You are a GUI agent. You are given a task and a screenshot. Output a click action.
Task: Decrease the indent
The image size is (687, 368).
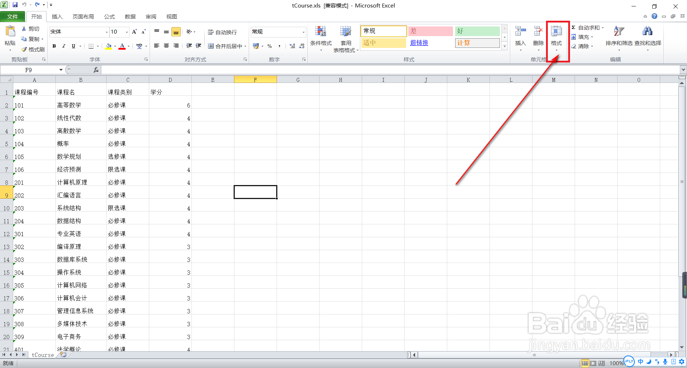pyautogui.click(x=189, y=46)
